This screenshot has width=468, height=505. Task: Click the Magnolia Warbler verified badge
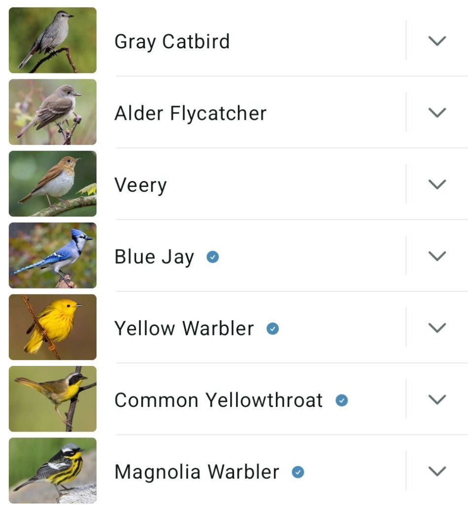tap(298, 472)
